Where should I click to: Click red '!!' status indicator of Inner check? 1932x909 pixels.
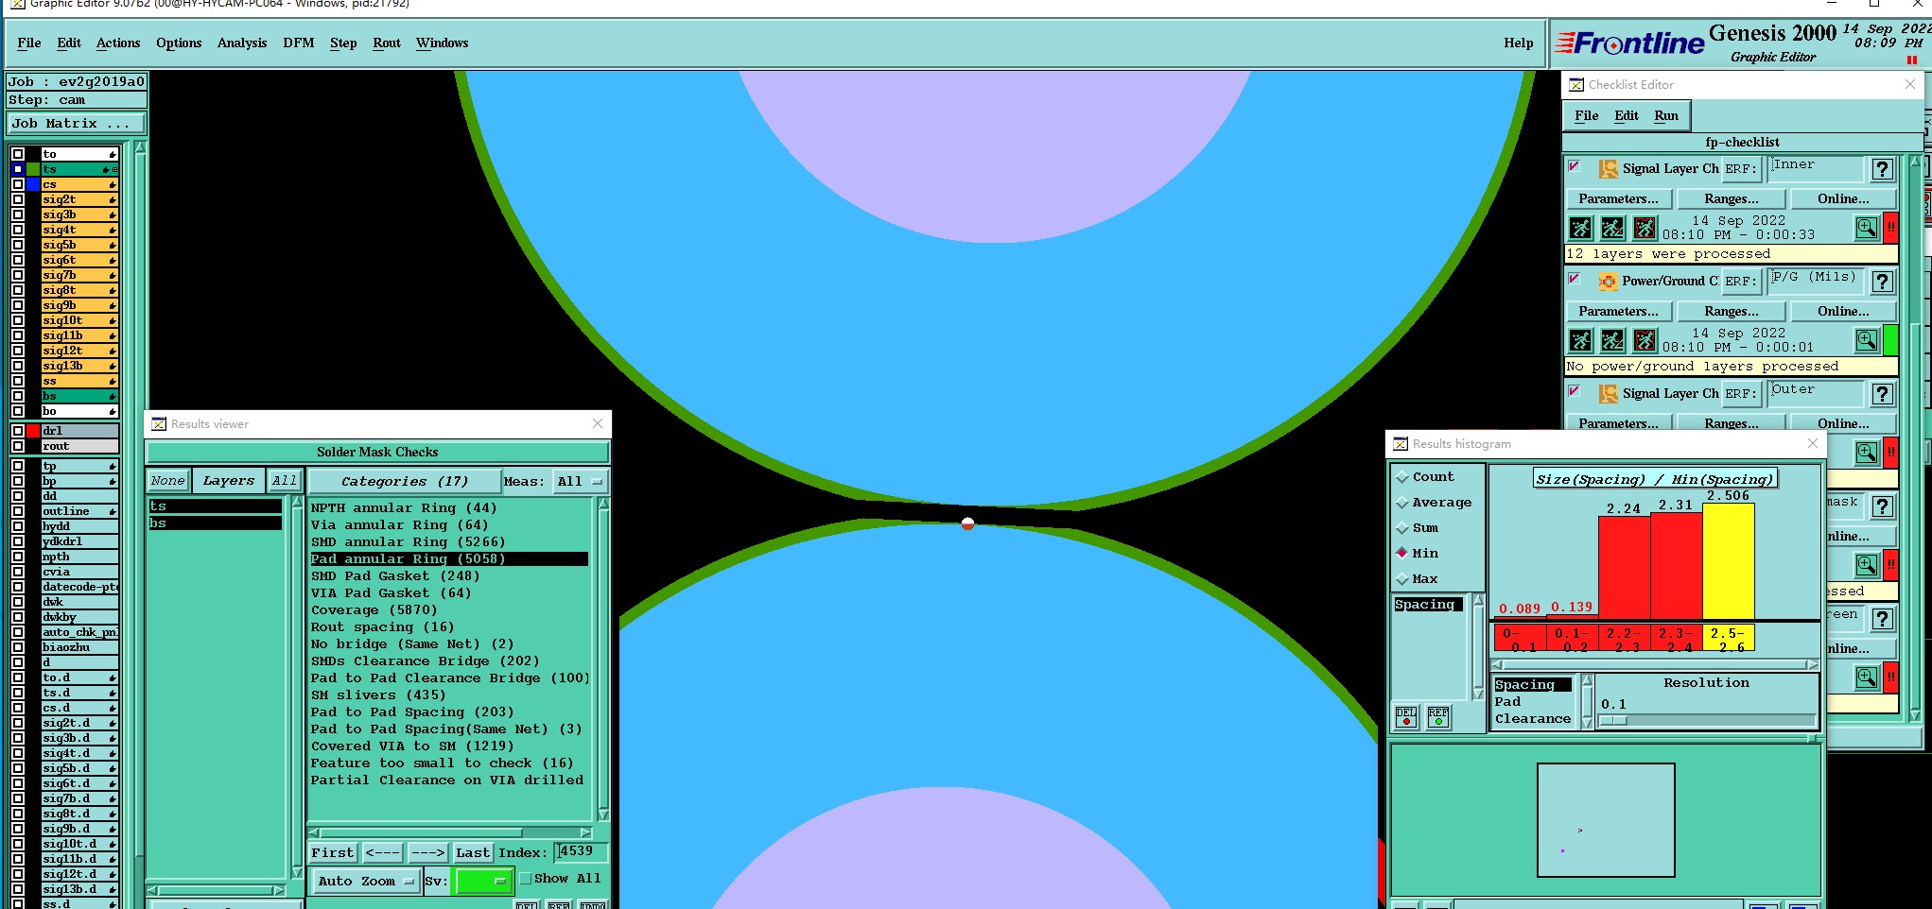(x=1890, y=228)
